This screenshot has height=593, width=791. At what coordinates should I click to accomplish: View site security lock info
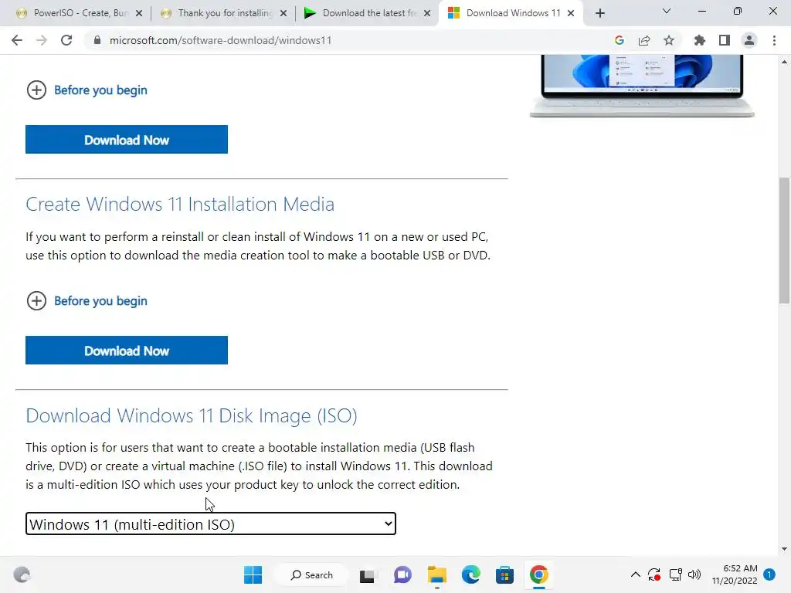97,40
